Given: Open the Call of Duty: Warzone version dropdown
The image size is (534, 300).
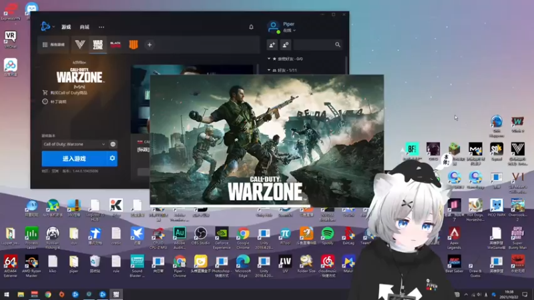Looking at the screenshot, I should coord(75,144).
